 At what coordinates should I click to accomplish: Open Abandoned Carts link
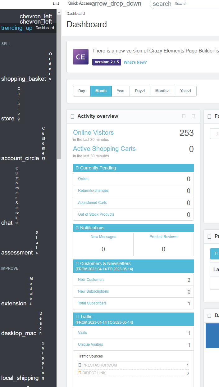pyautogui.click(x=92, y=203)
